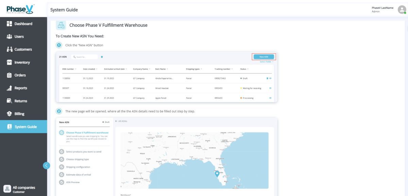408x196 pixels.
Task: Click the Search for input field
Action: pos(84,57)
